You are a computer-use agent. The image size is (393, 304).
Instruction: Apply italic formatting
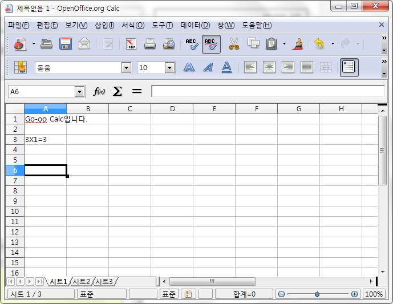[x=208, y=67]
